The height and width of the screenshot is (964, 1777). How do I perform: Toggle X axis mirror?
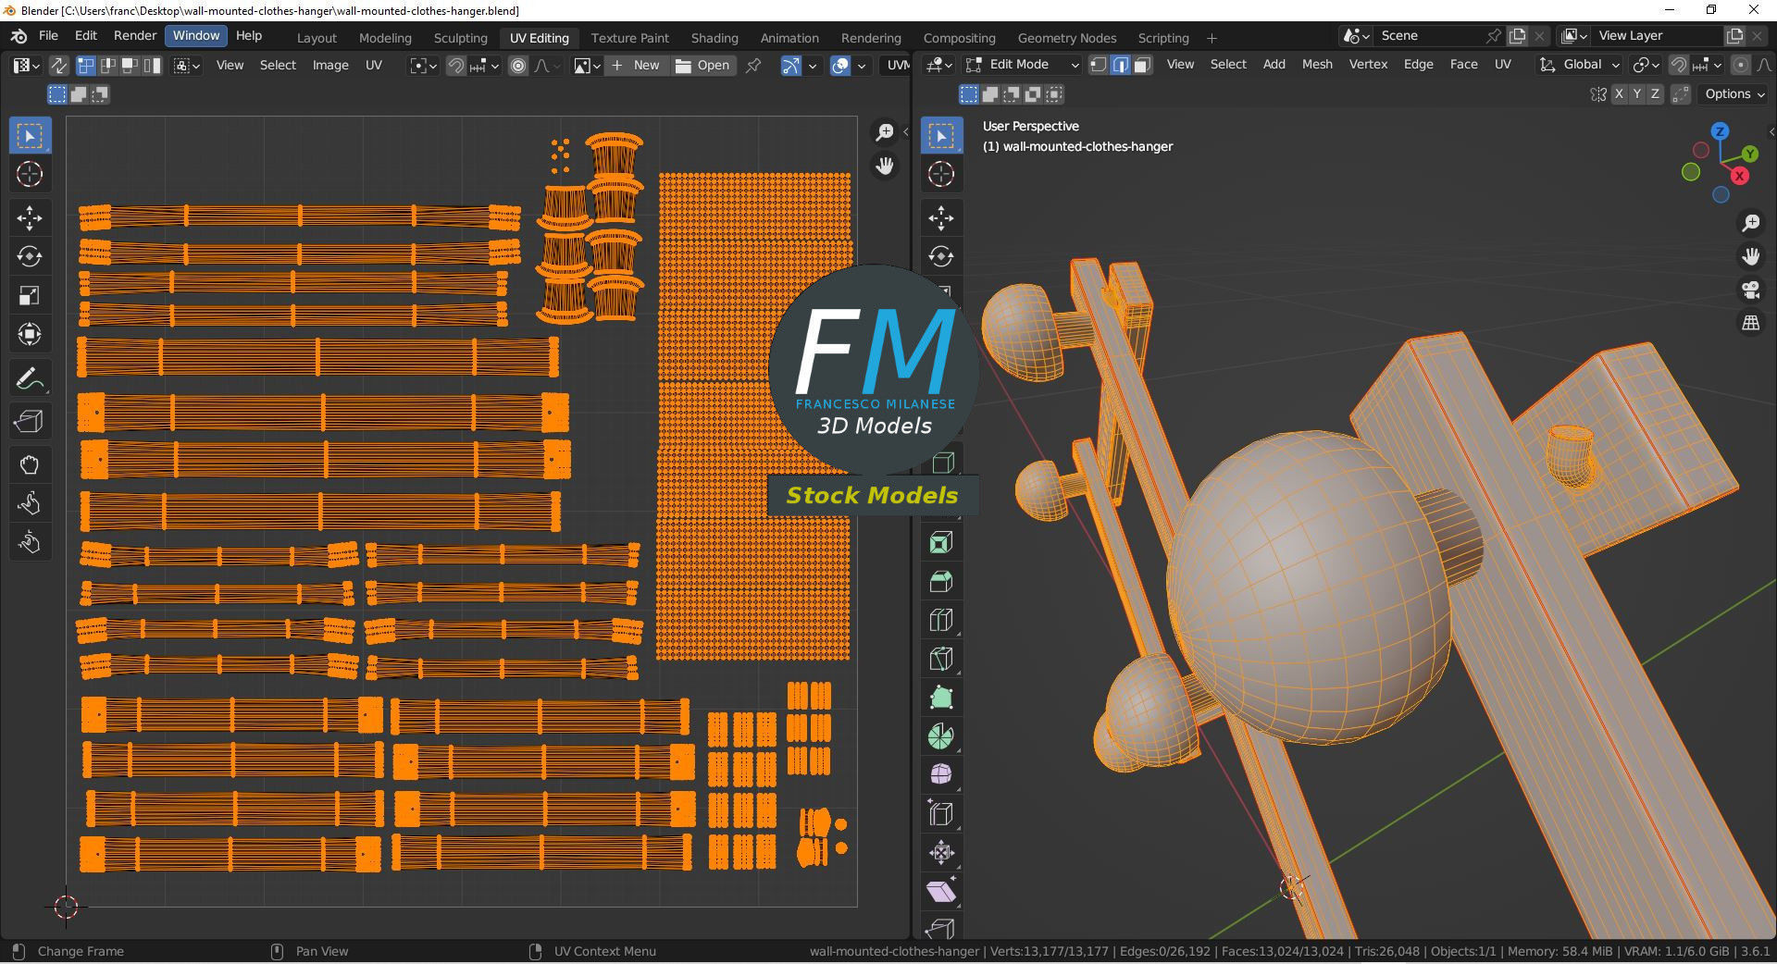point(1619,94)
